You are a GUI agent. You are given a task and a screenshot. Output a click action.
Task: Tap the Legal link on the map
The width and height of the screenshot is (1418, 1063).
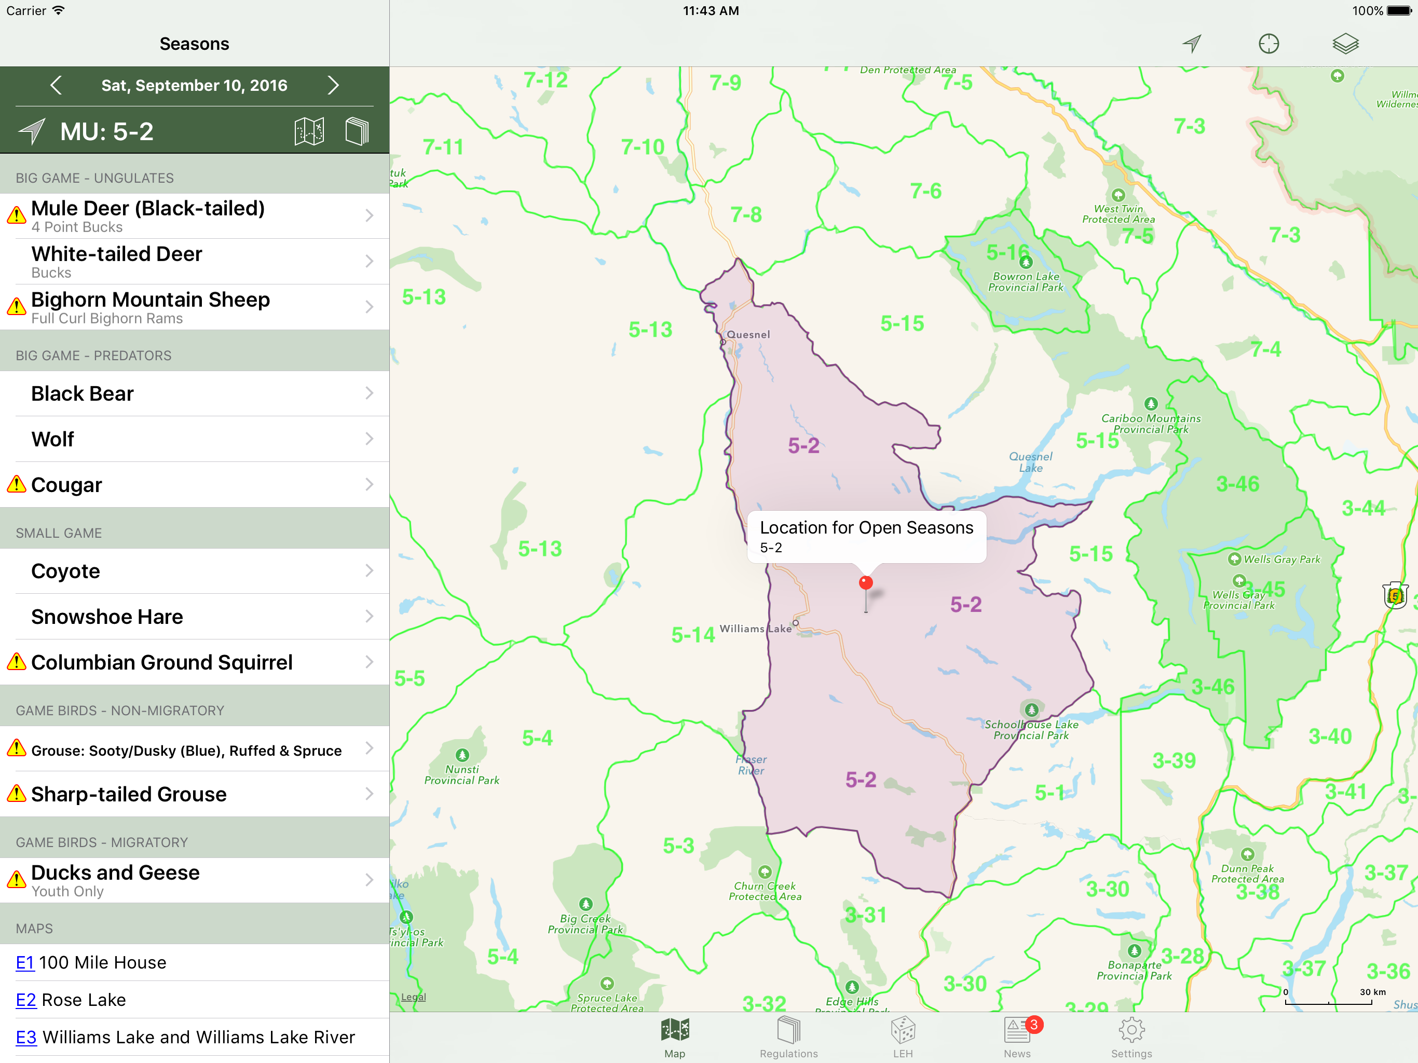(414, 997)
